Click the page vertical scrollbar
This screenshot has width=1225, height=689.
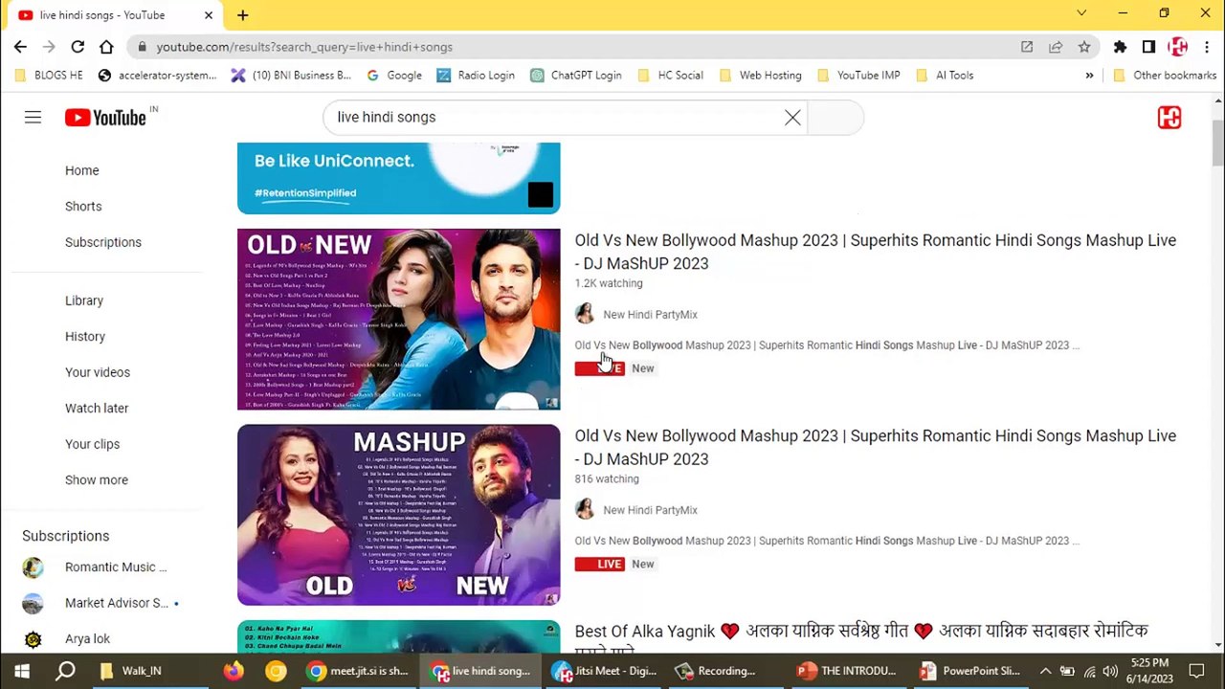point(1217,144)
